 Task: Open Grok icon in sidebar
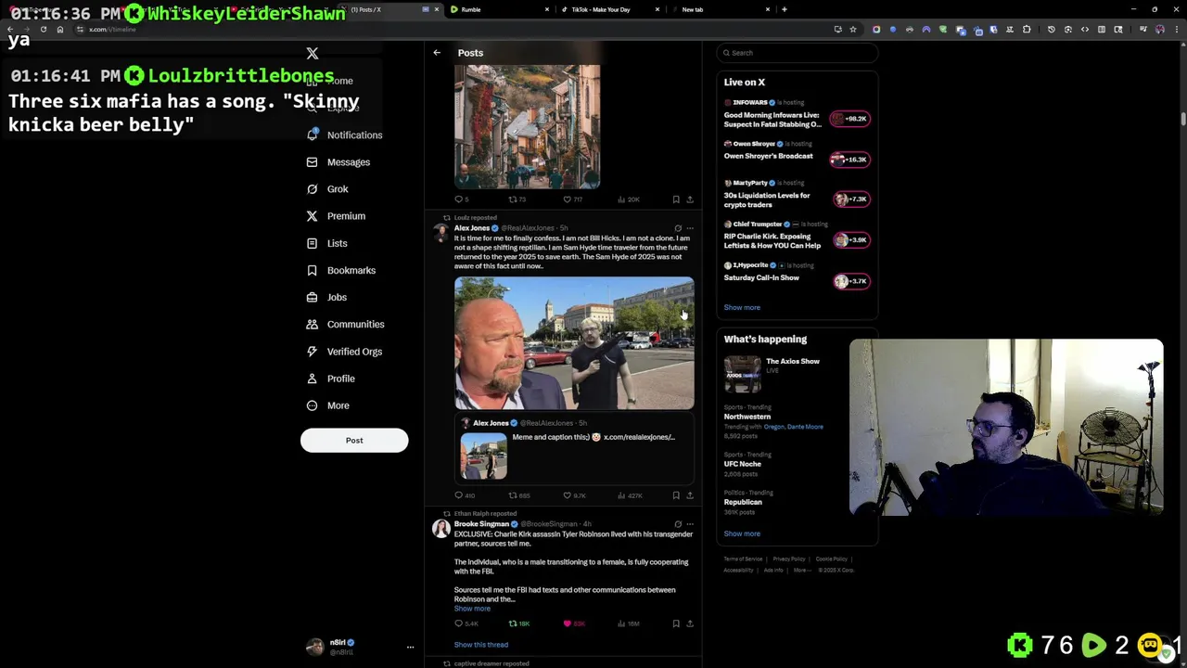pos(313,188)
